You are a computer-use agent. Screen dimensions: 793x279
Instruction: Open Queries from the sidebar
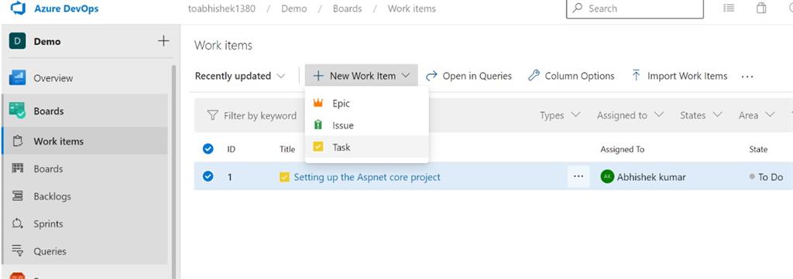[50, 251]
